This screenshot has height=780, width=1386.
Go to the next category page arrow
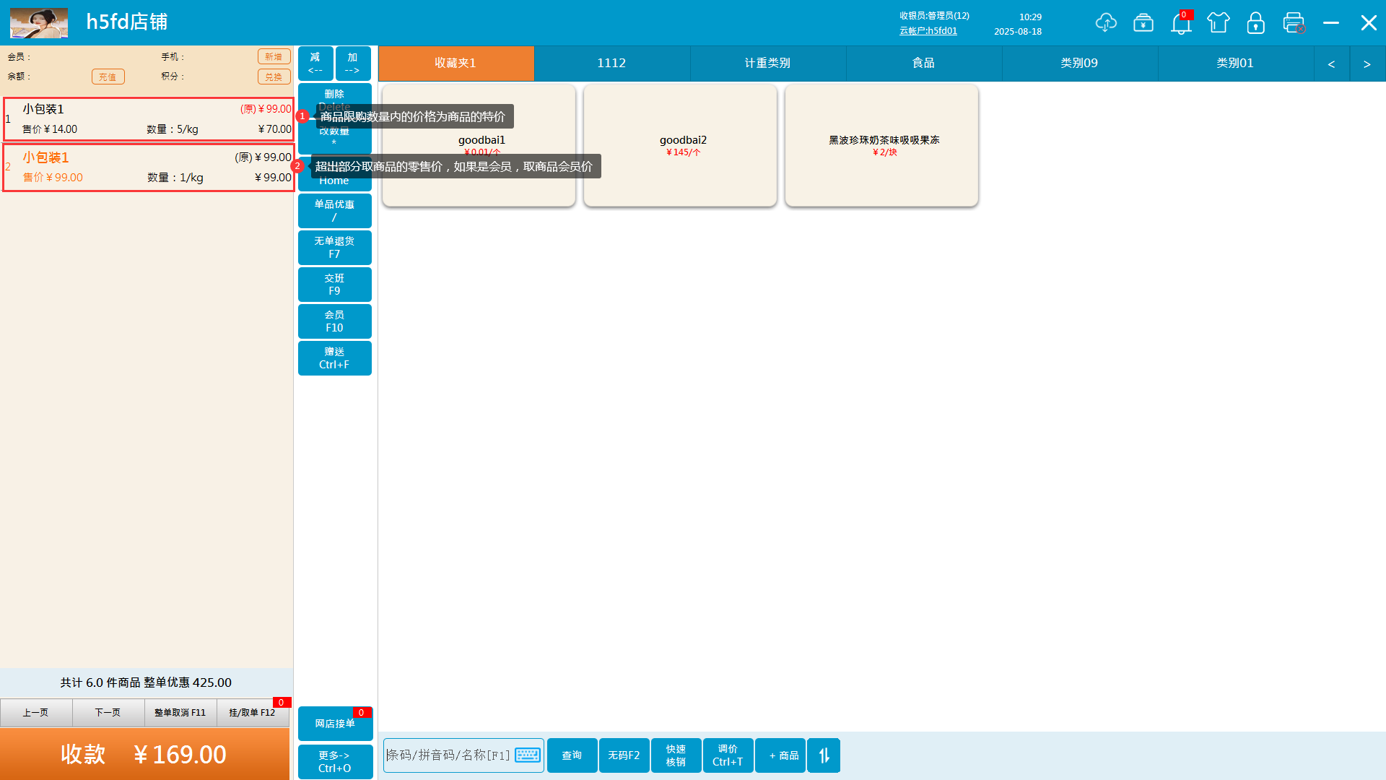(x=1367, y=64)
